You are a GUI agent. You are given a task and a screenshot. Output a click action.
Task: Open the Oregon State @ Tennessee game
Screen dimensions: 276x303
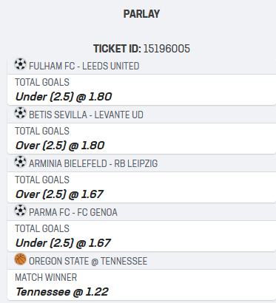[x=88, y=261]
